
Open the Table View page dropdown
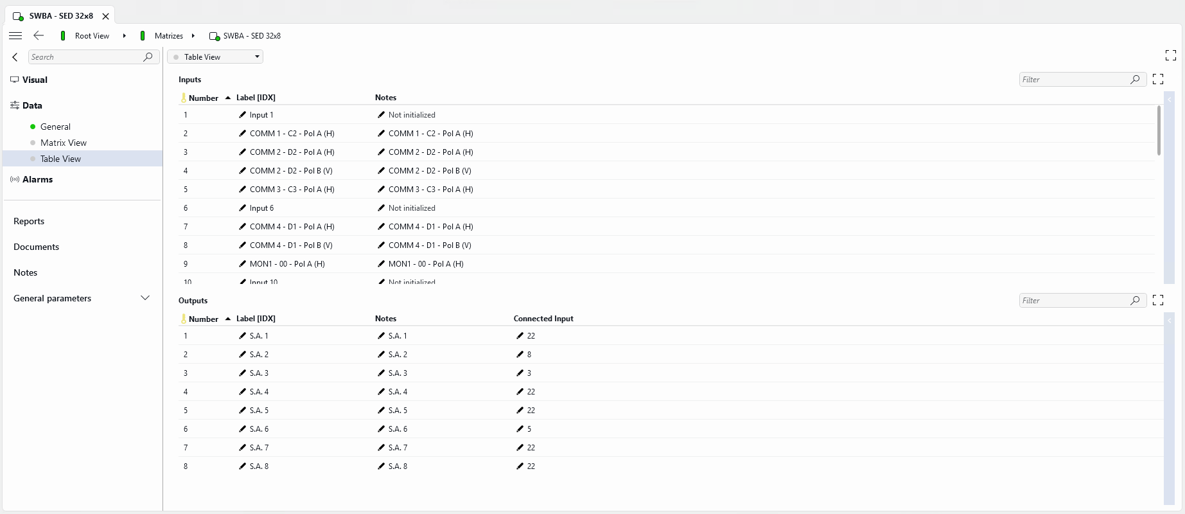(215, 57)
